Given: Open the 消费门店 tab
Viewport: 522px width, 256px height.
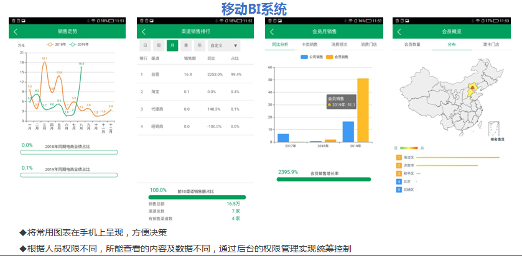Looking at the screenshot, I should (x=369, y=44).
